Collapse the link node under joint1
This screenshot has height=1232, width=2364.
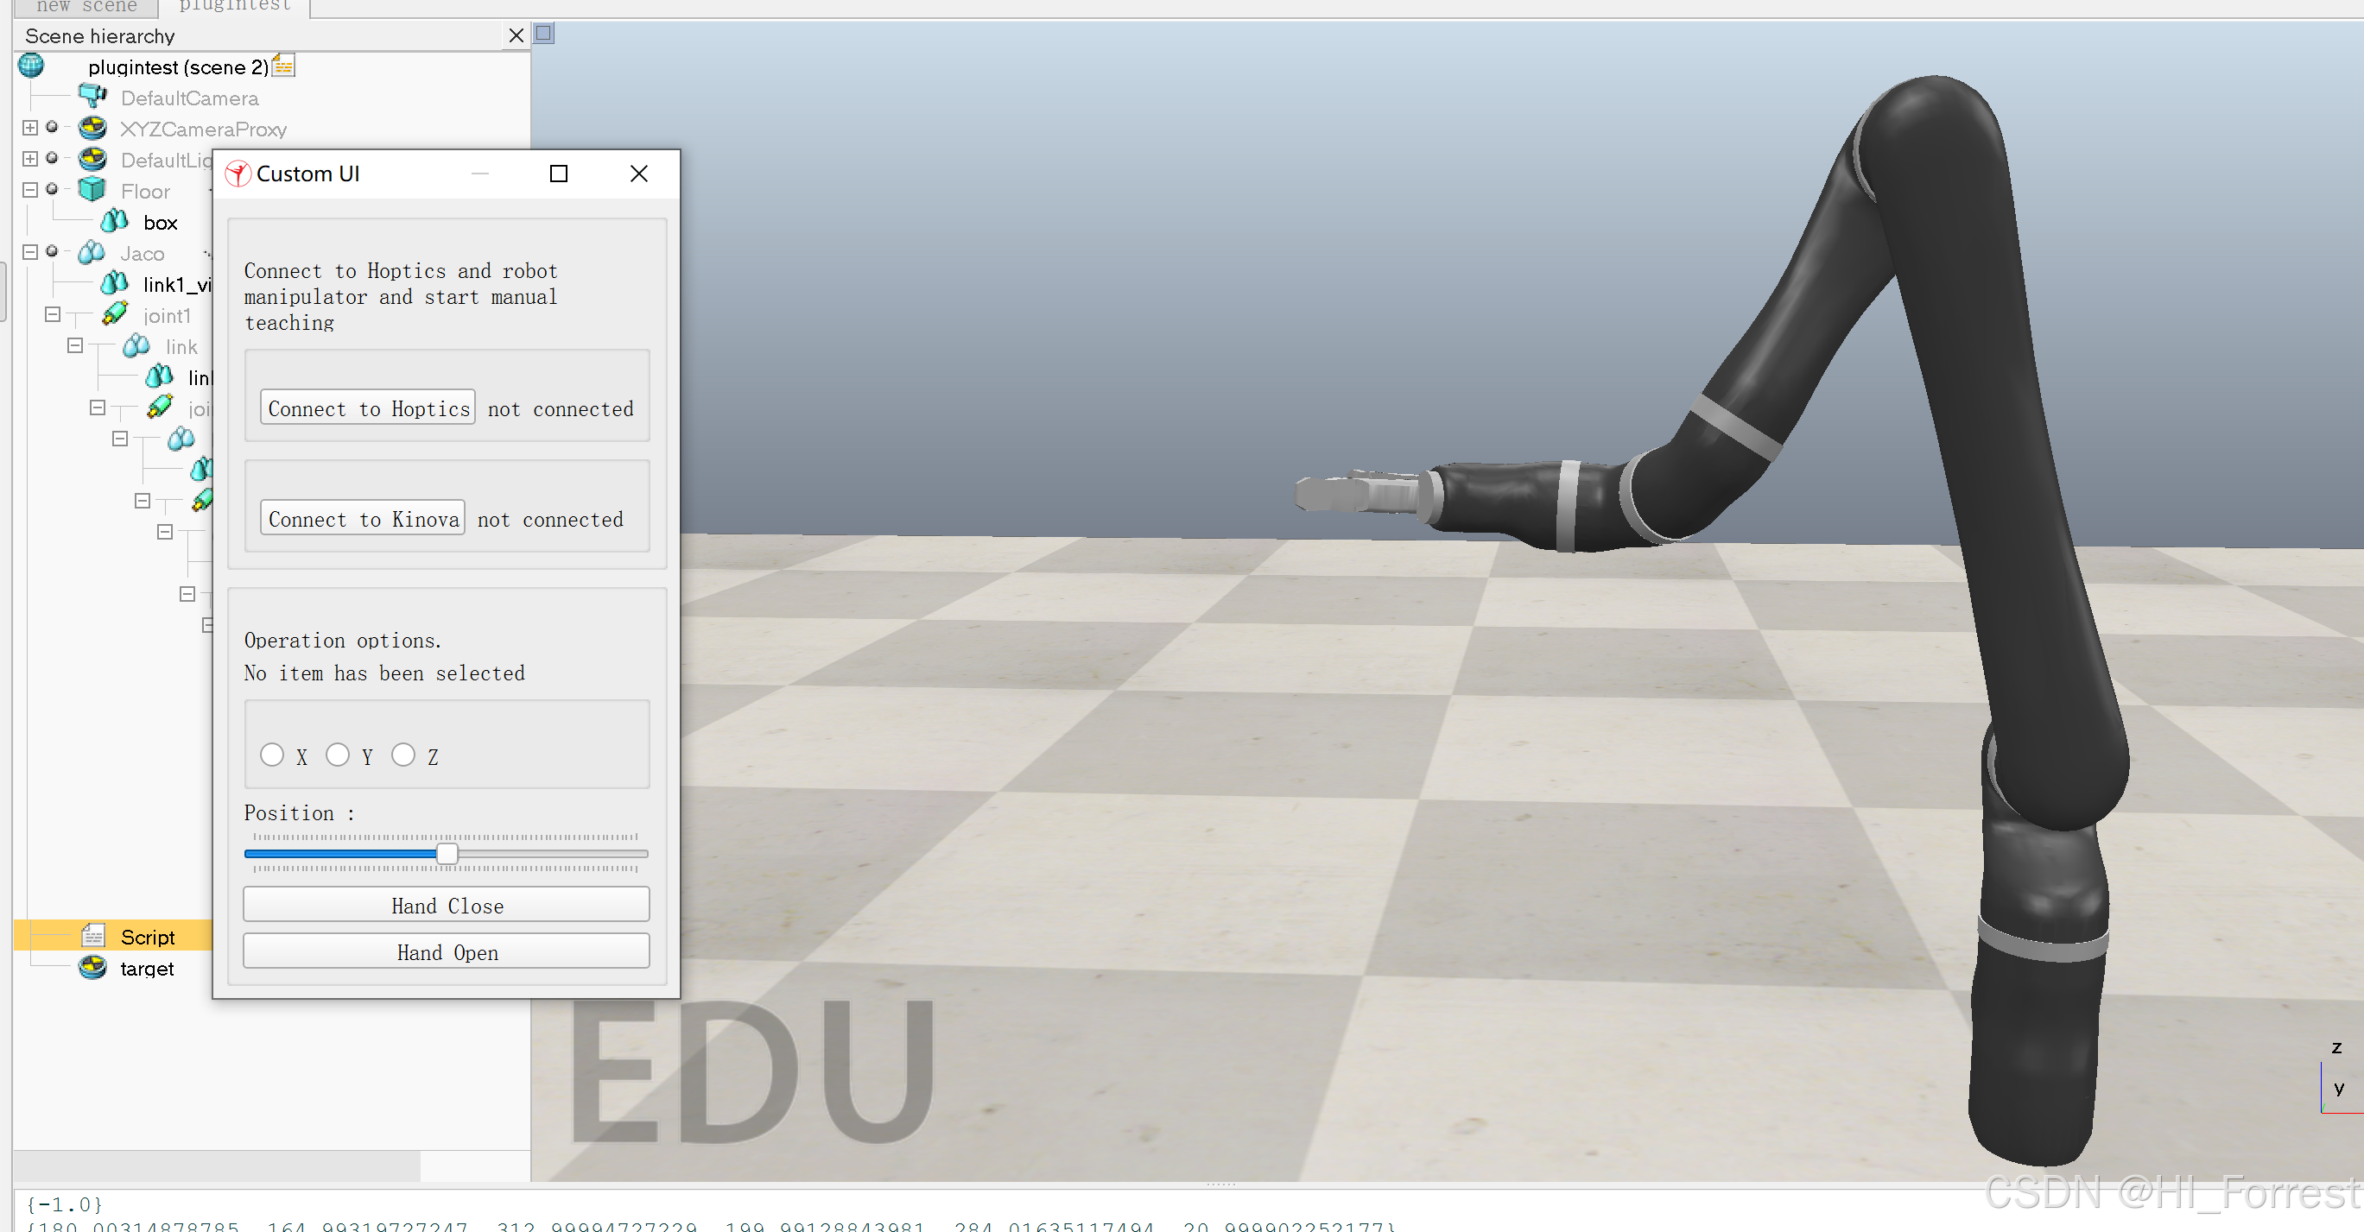[x=75, y=346]
